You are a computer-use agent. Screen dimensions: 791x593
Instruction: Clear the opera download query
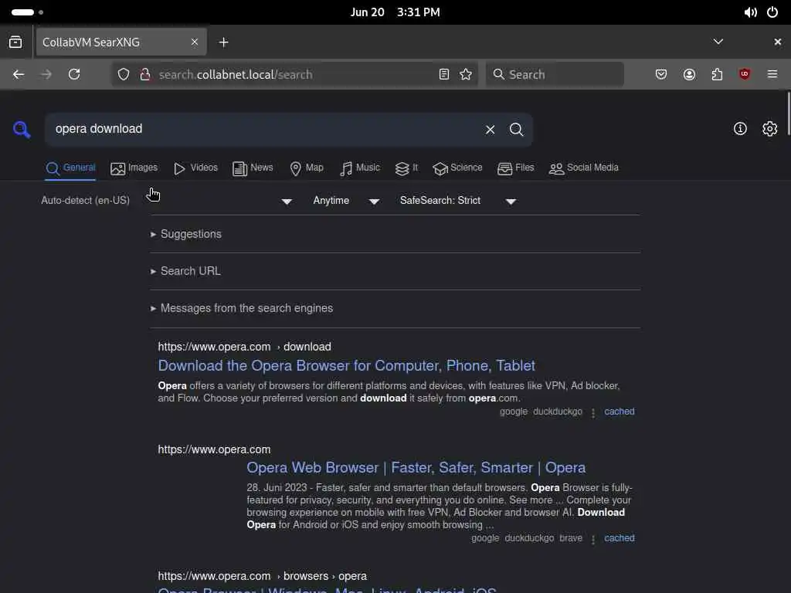490,130
